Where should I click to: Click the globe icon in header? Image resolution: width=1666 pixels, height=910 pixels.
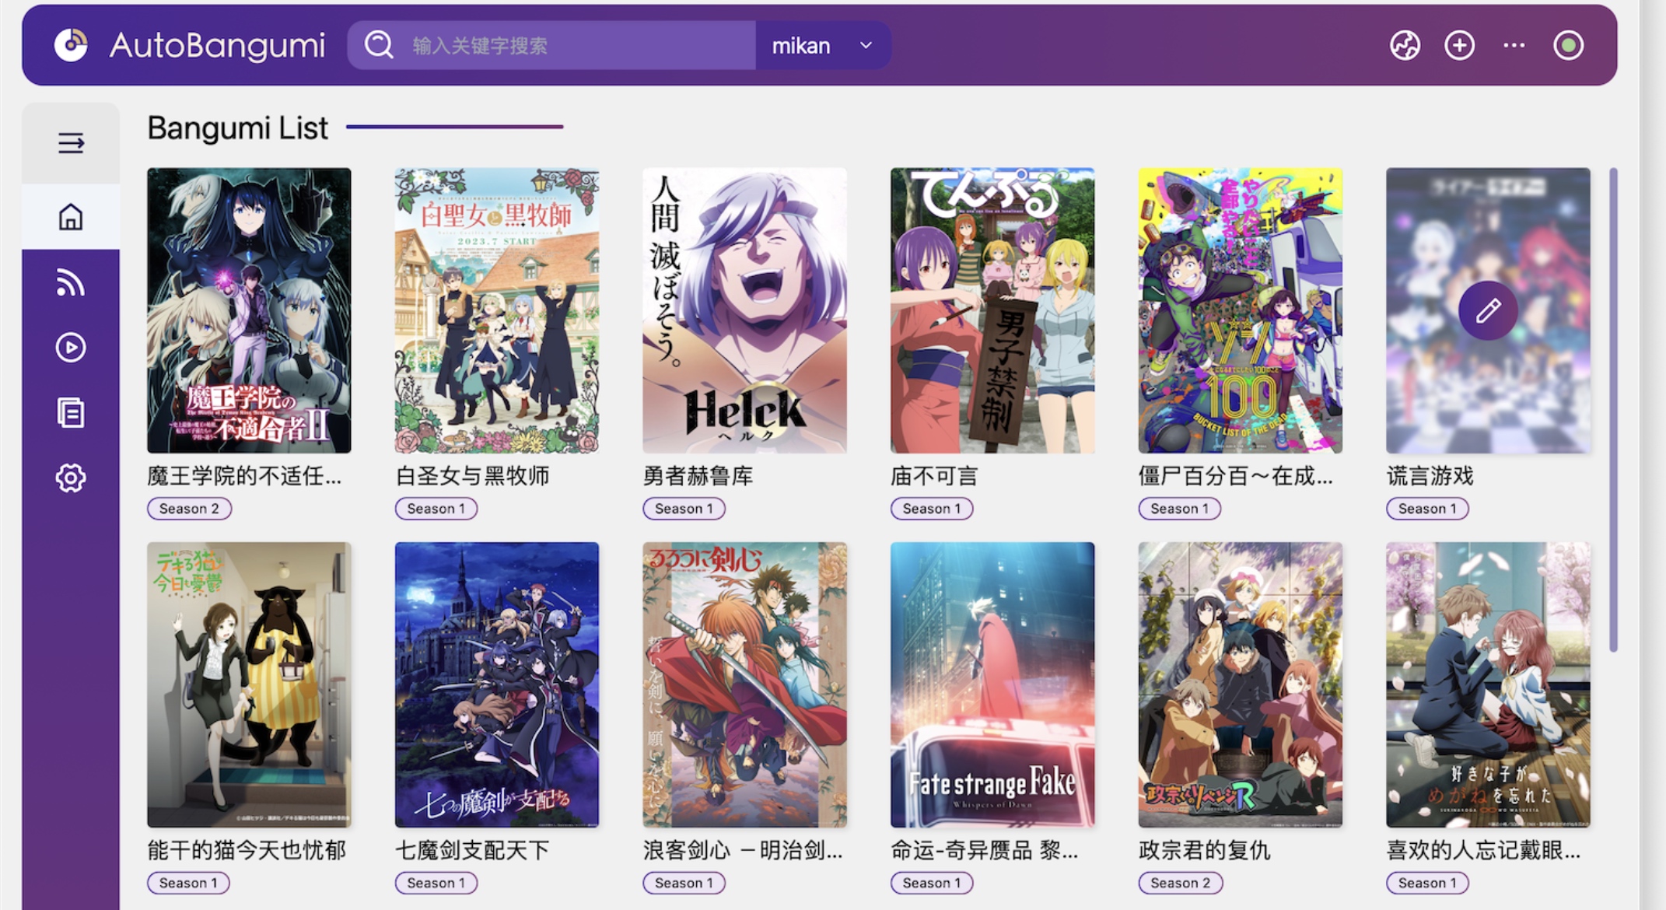point(1405,45)
